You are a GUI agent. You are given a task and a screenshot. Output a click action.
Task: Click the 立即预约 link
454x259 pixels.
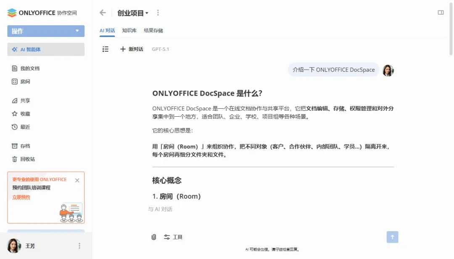(21, 197)
